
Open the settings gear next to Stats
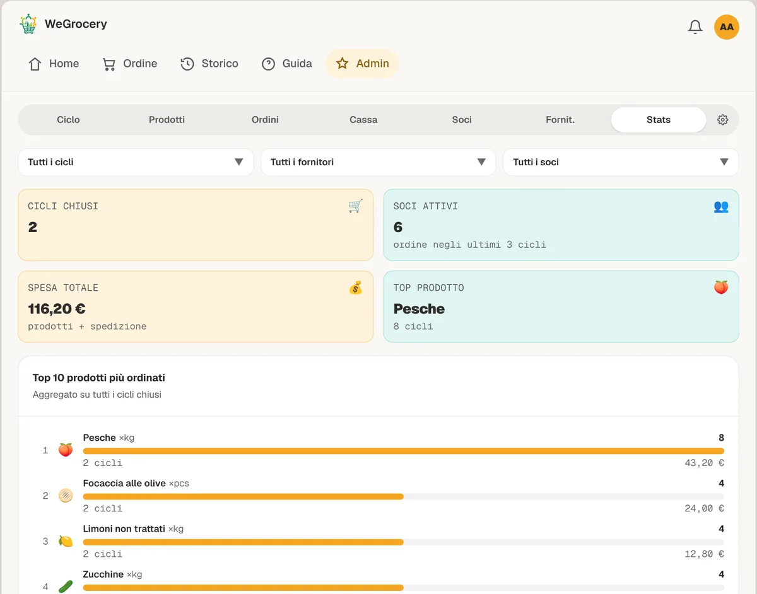click(x=723, y=120)
